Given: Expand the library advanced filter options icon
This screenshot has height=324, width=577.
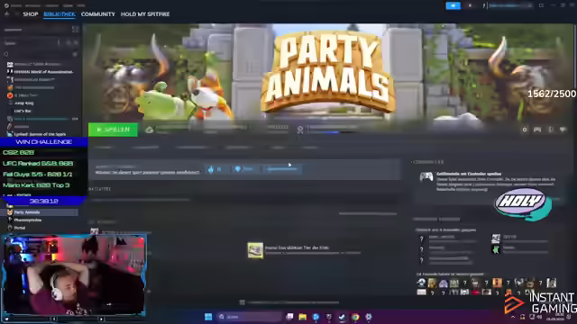Looking at the screenshot, I should [75, 54].
